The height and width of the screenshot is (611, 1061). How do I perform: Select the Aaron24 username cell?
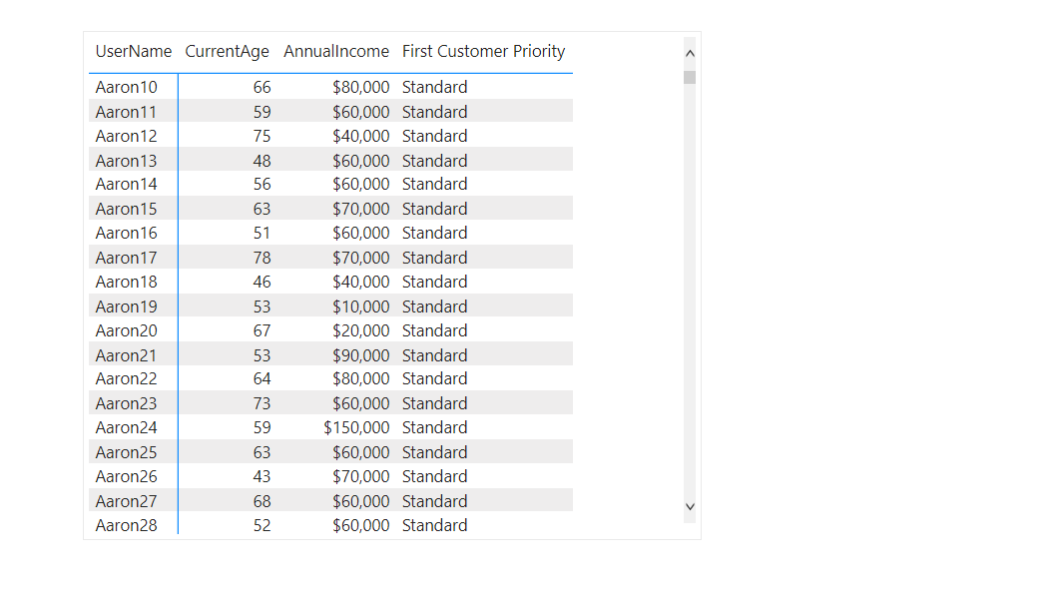(127, 427)
